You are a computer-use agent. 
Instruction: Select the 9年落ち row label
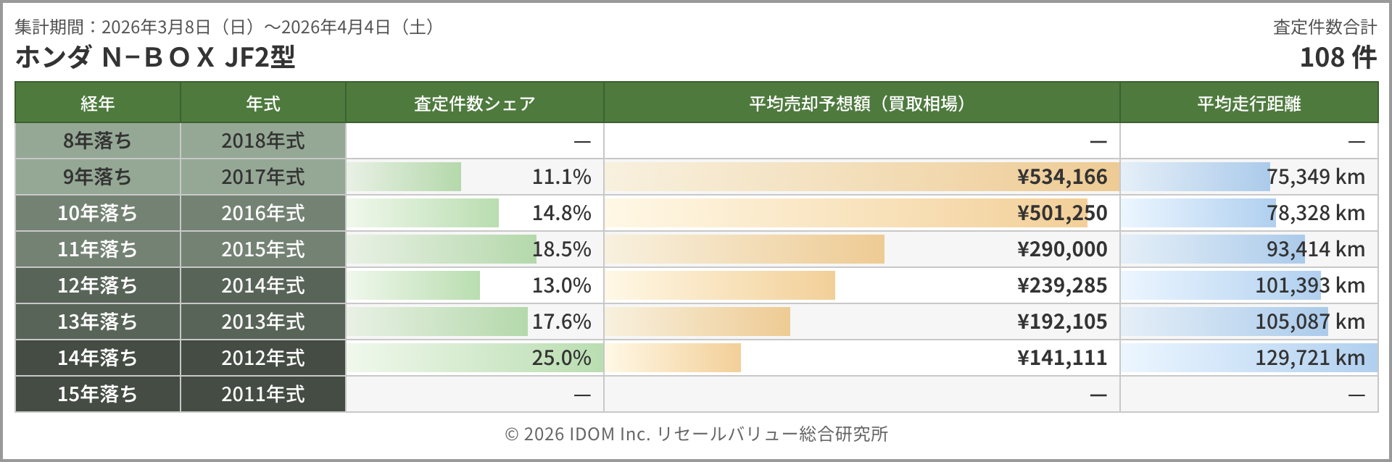[97, 177]
